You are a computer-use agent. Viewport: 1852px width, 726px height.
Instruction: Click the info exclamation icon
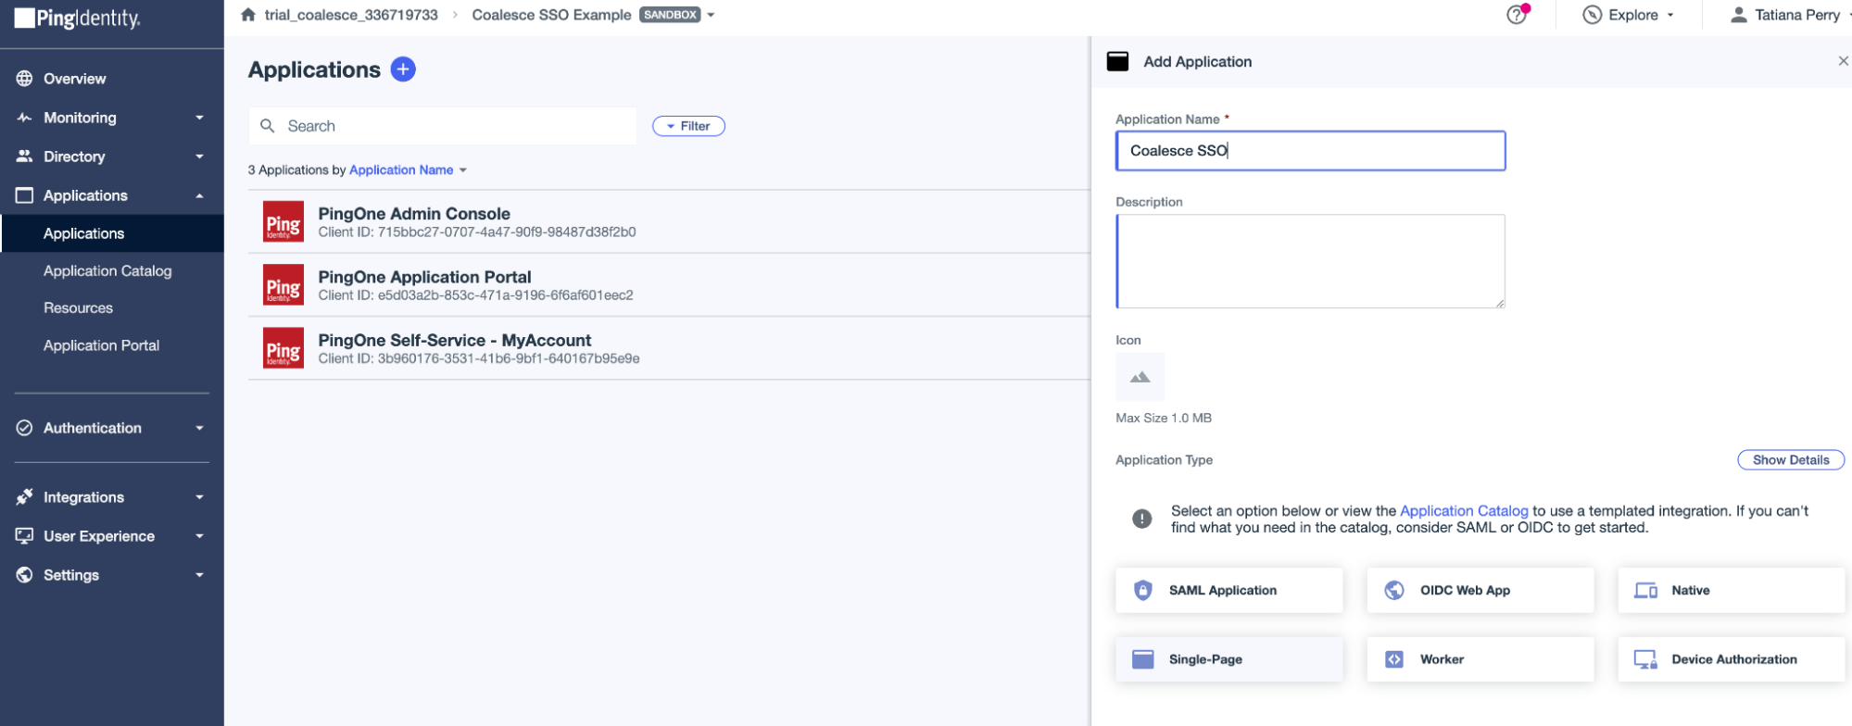(1142, 519)
